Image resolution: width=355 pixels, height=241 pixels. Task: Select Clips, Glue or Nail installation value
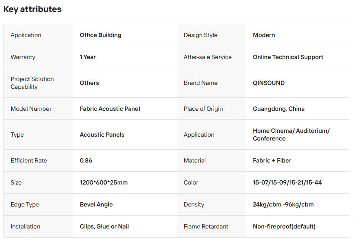(104, 226)
